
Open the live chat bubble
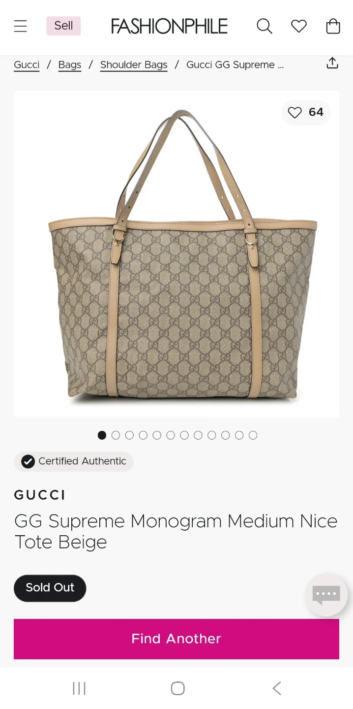click(x=326, y=595)
